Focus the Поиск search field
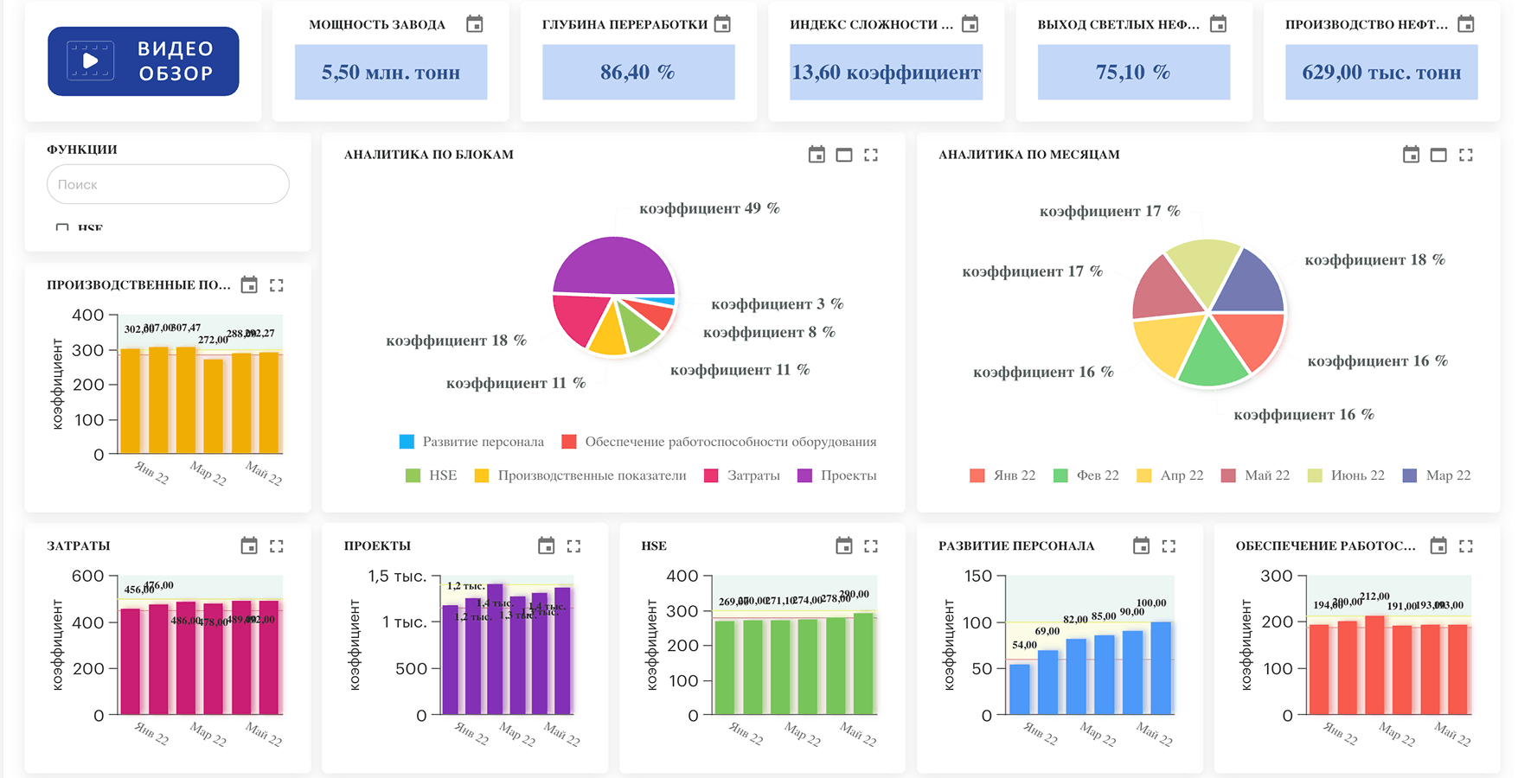 (x=168, y=184)
